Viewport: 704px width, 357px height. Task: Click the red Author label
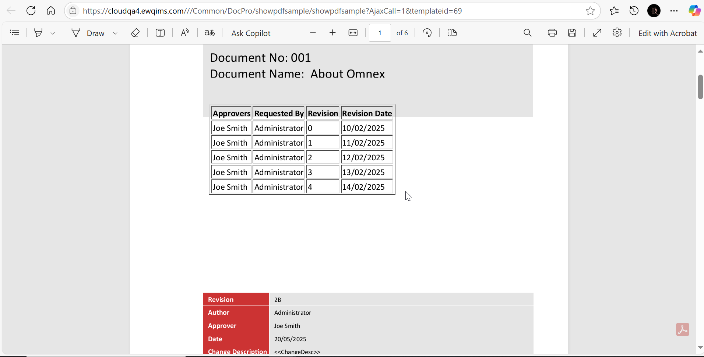click(x=219, y=313)
